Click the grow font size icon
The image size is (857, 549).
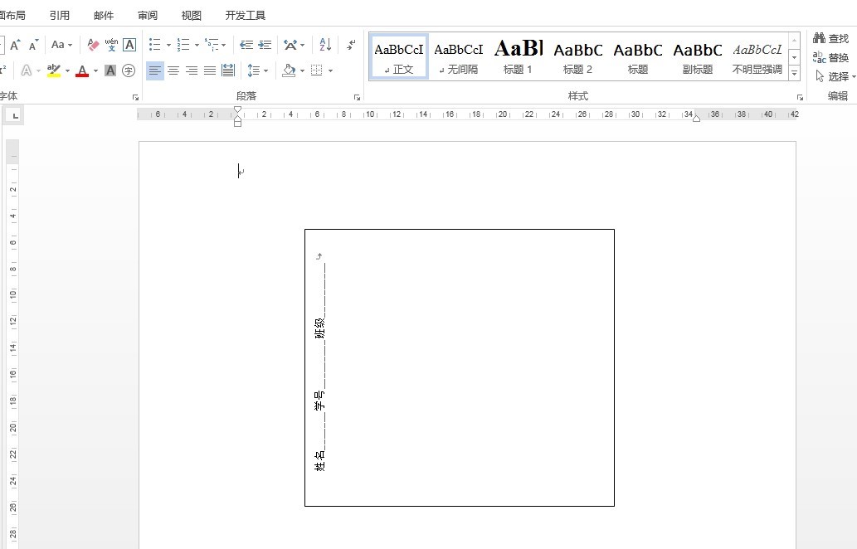(x=16, y=45)
